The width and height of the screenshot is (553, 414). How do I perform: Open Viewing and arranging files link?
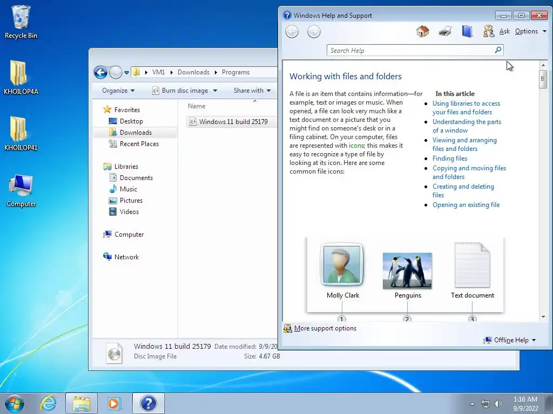pos(464,144)
